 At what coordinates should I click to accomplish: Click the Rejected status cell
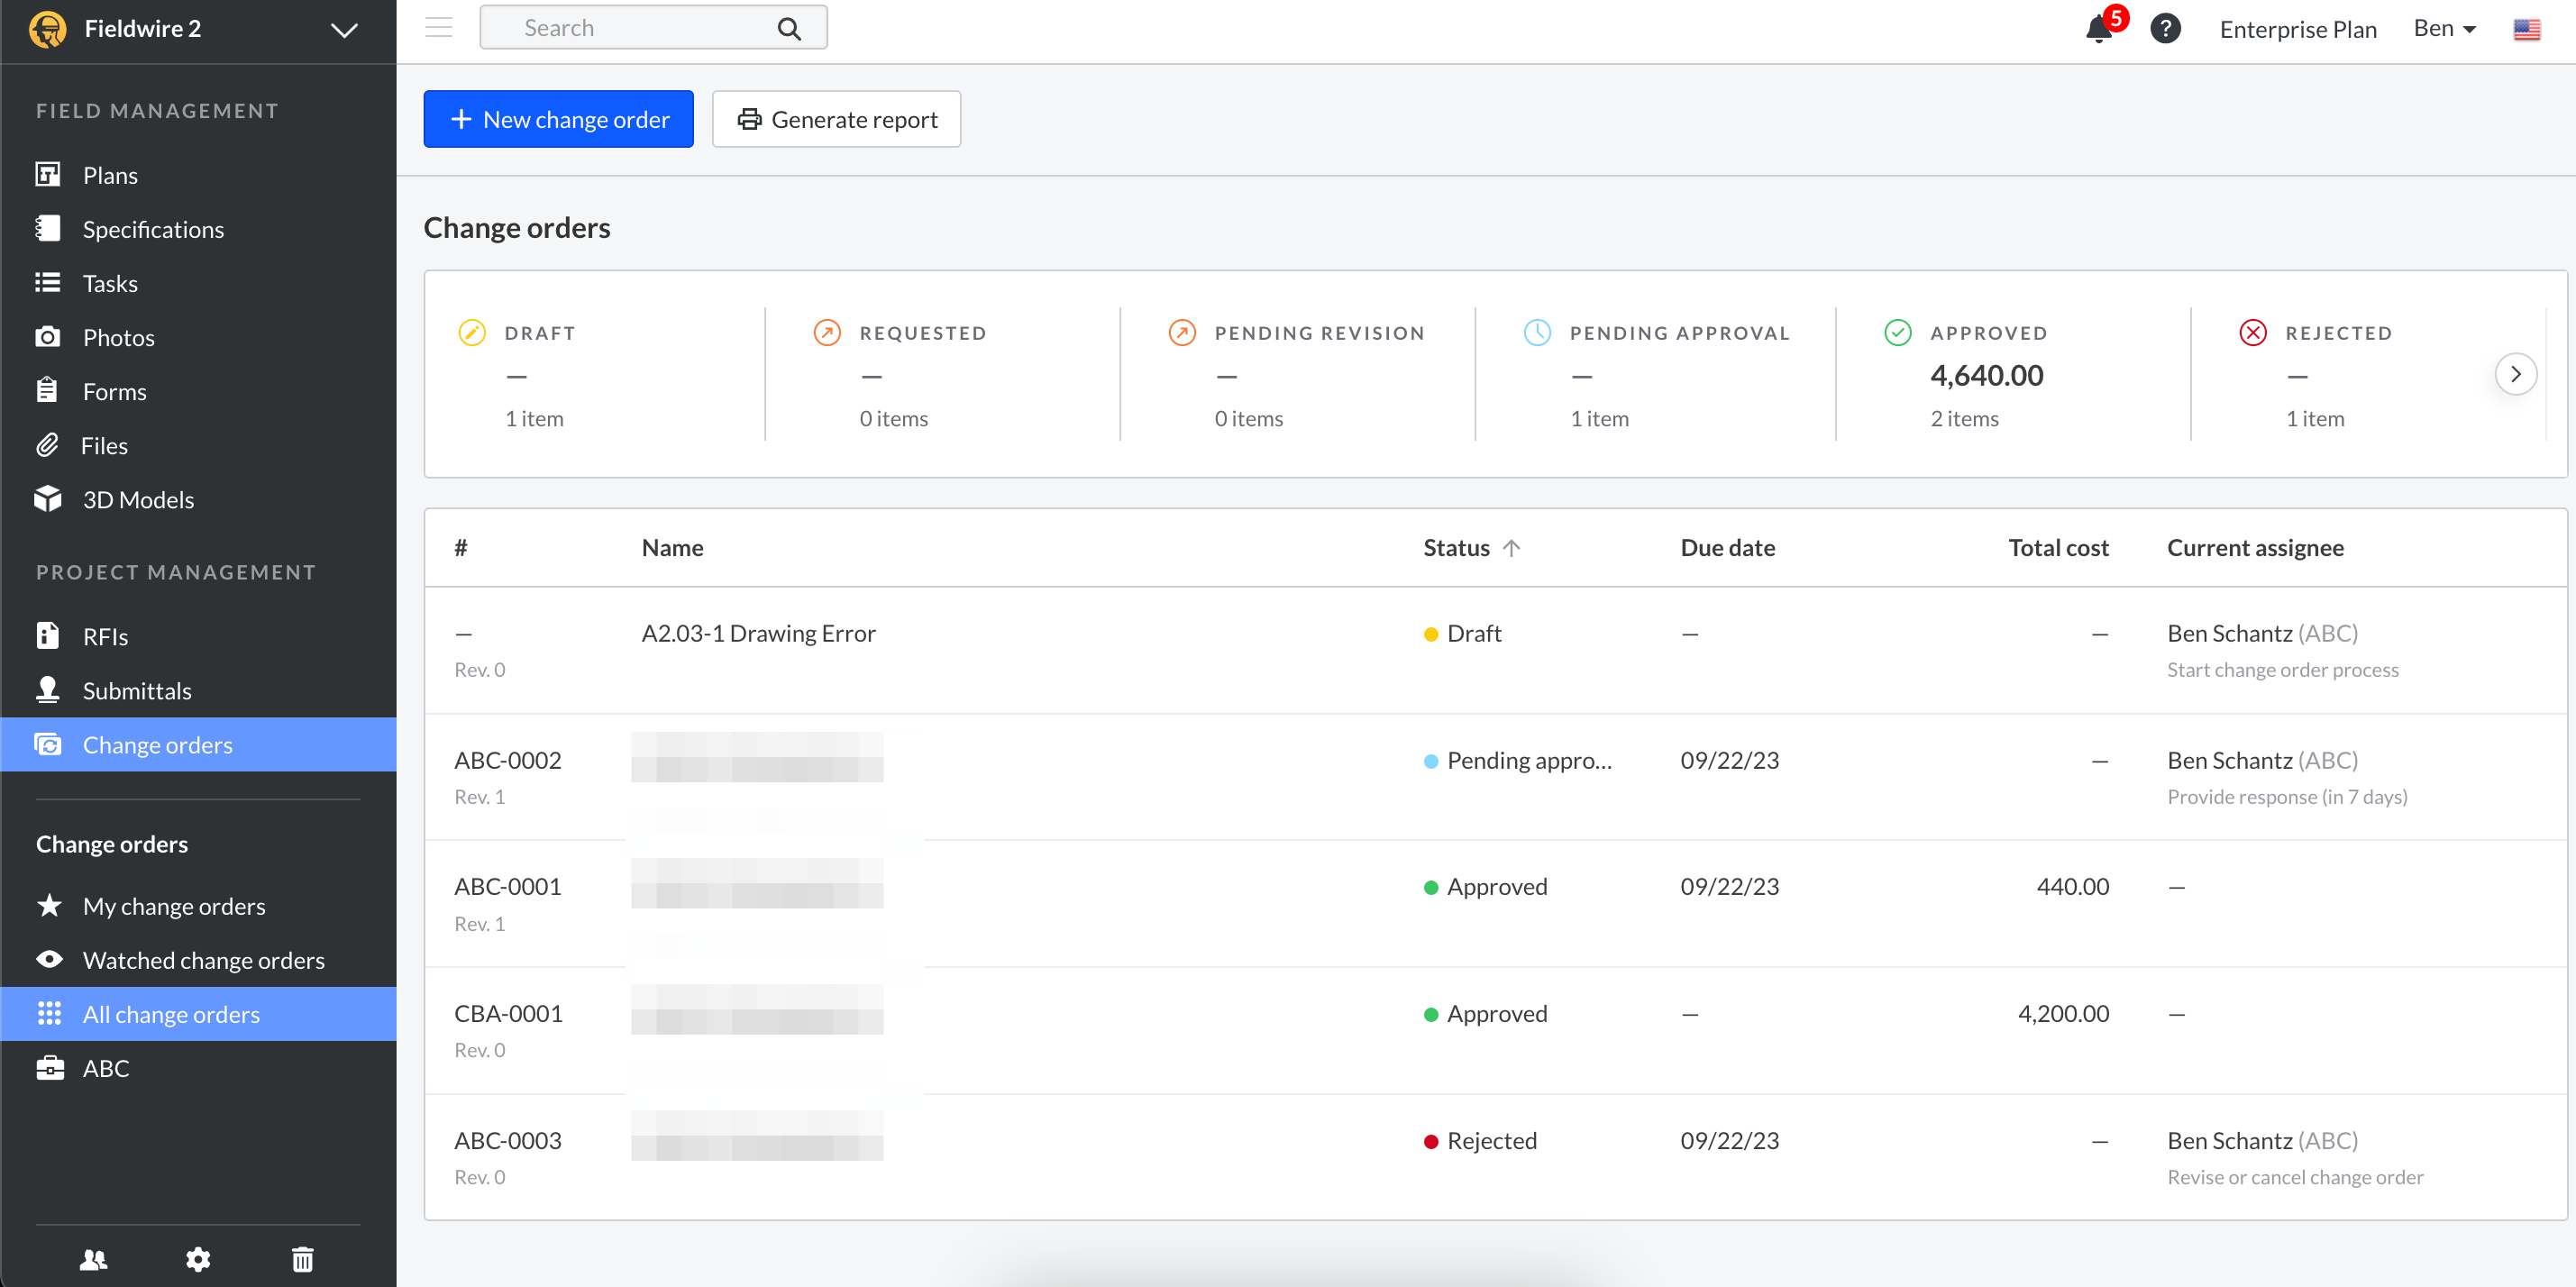[x=1480, y=1140]
